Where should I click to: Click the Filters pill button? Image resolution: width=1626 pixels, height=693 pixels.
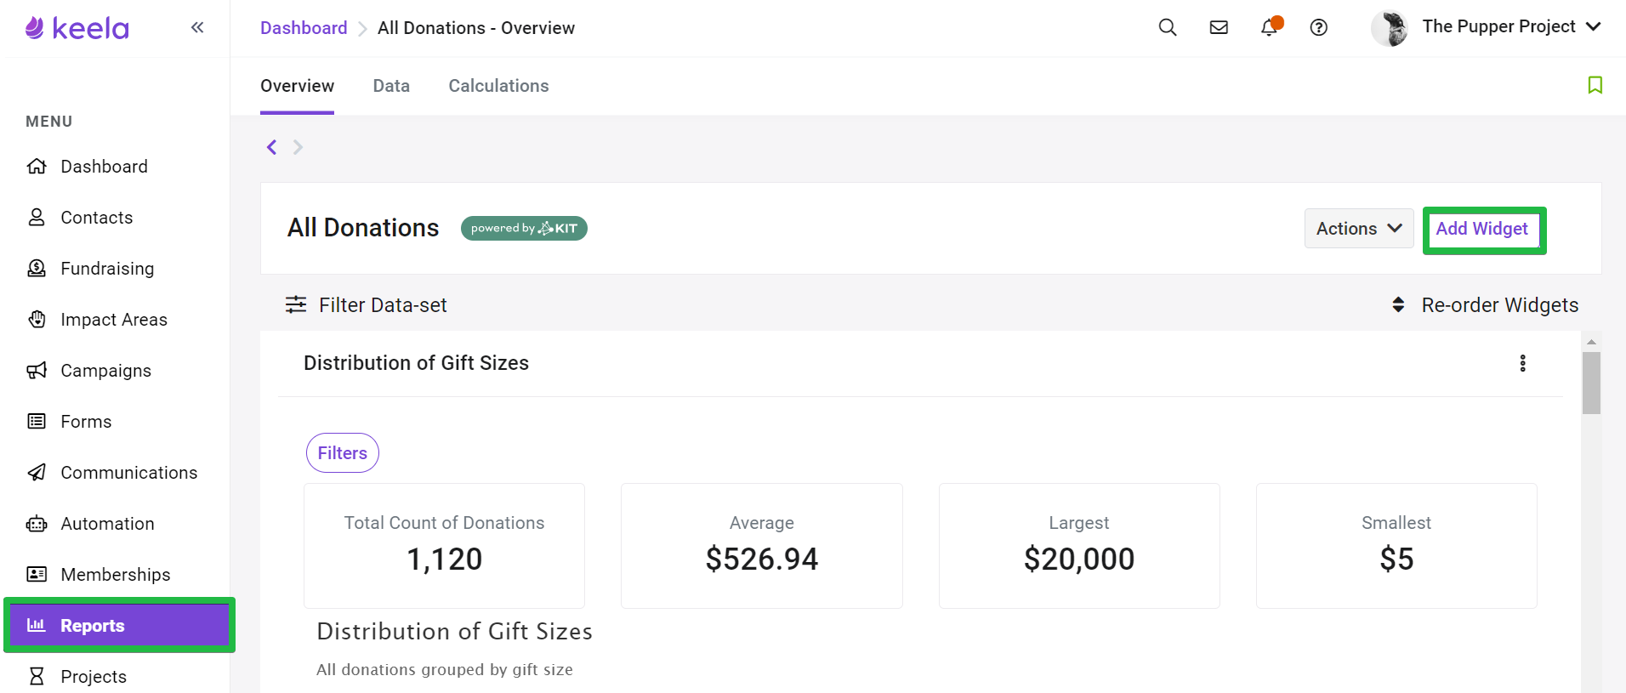pos(343,452)
